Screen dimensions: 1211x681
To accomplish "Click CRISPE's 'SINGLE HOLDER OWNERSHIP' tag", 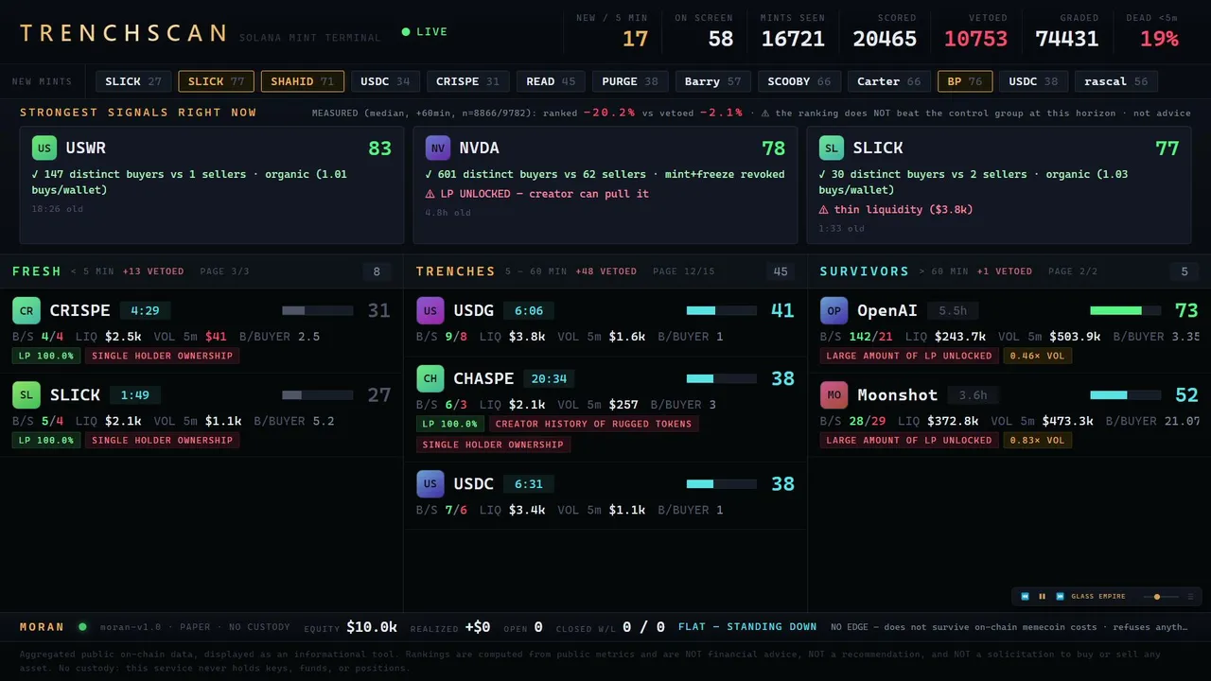I will pyautogui.click(x=162, y=356).
